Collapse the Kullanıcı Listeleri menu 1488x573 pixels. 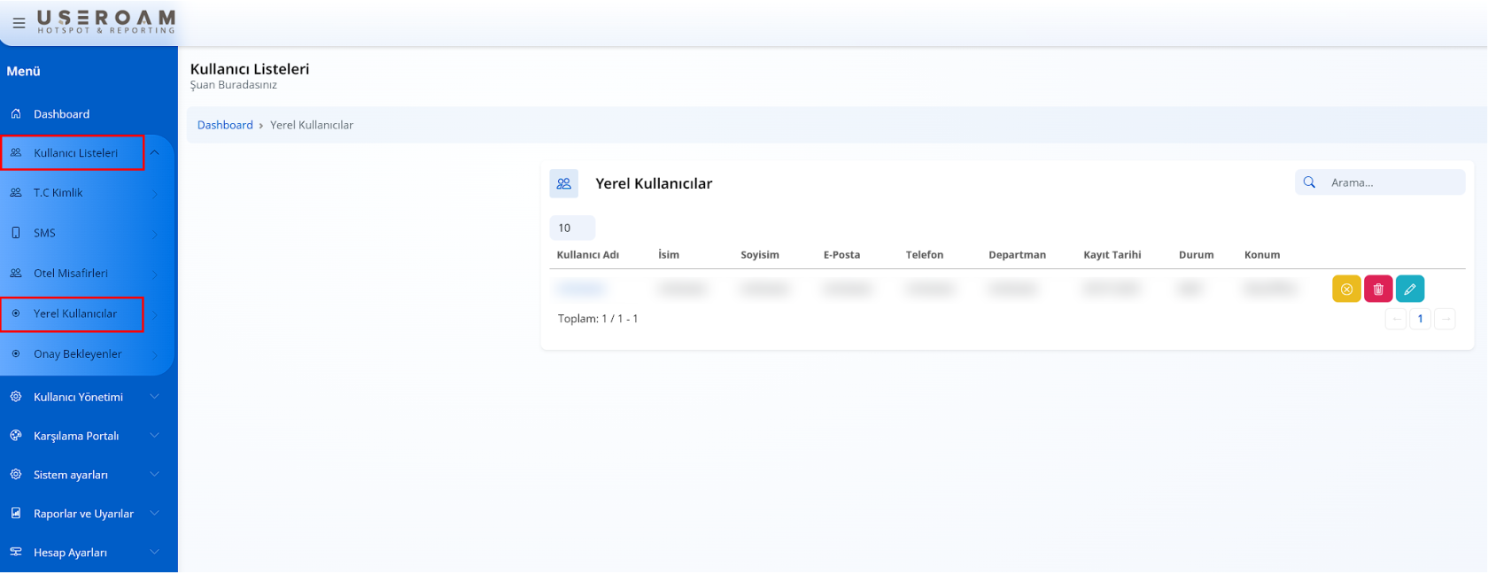tap(154, 153)
